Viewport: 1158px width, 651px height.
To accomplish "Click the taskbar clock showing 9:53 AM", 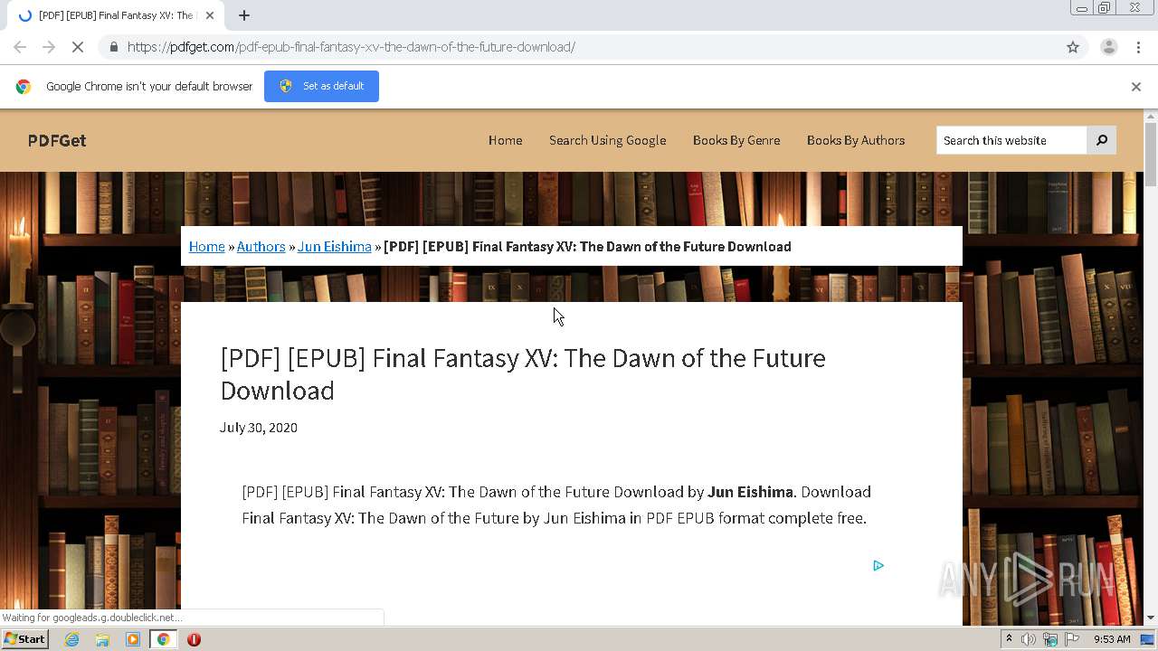I will point(1112,639).
